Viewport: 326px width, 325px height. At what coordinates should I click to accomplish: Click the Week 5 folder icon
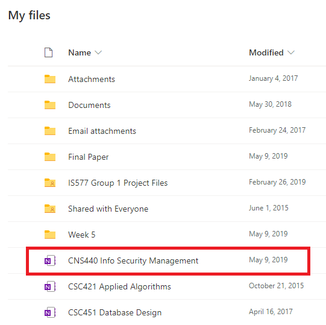click(x=50, y=235)
